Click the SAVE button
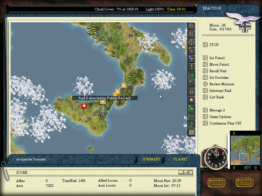Screen dimensions: 262x196 (216, 183)
